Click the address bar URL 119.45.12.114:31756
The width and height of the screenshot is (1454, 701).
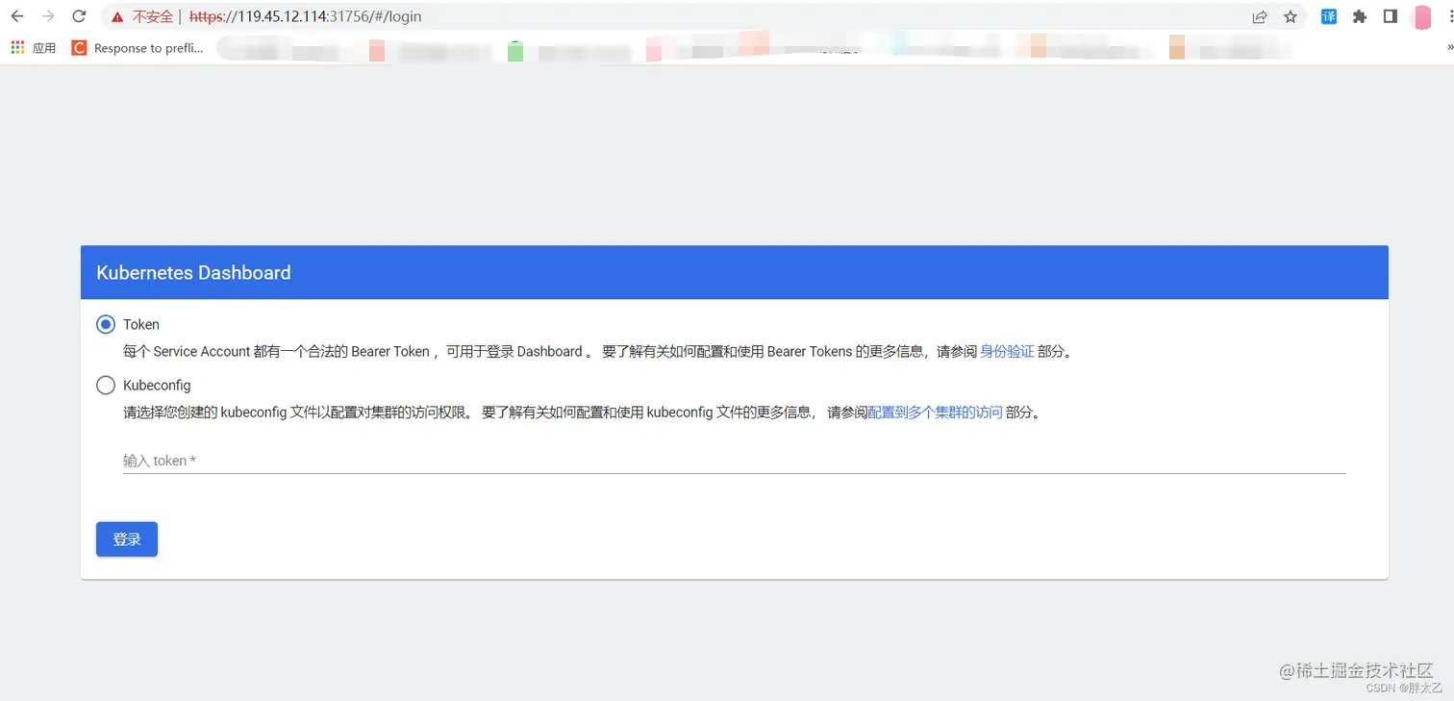tap(305, 16)
